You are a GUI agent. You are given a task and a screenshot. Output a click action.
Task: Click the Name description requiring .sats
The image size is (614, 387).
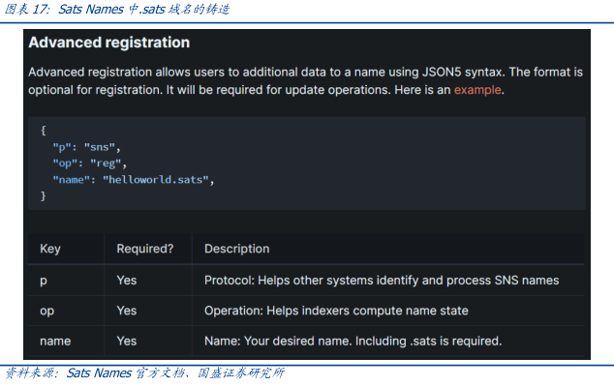pos(353,342)
